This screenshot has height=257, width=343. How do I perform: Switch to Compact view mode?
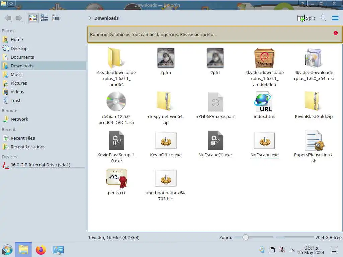click(45, 18)
